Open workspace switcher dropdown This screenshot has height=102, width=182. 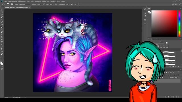[176, 4]
